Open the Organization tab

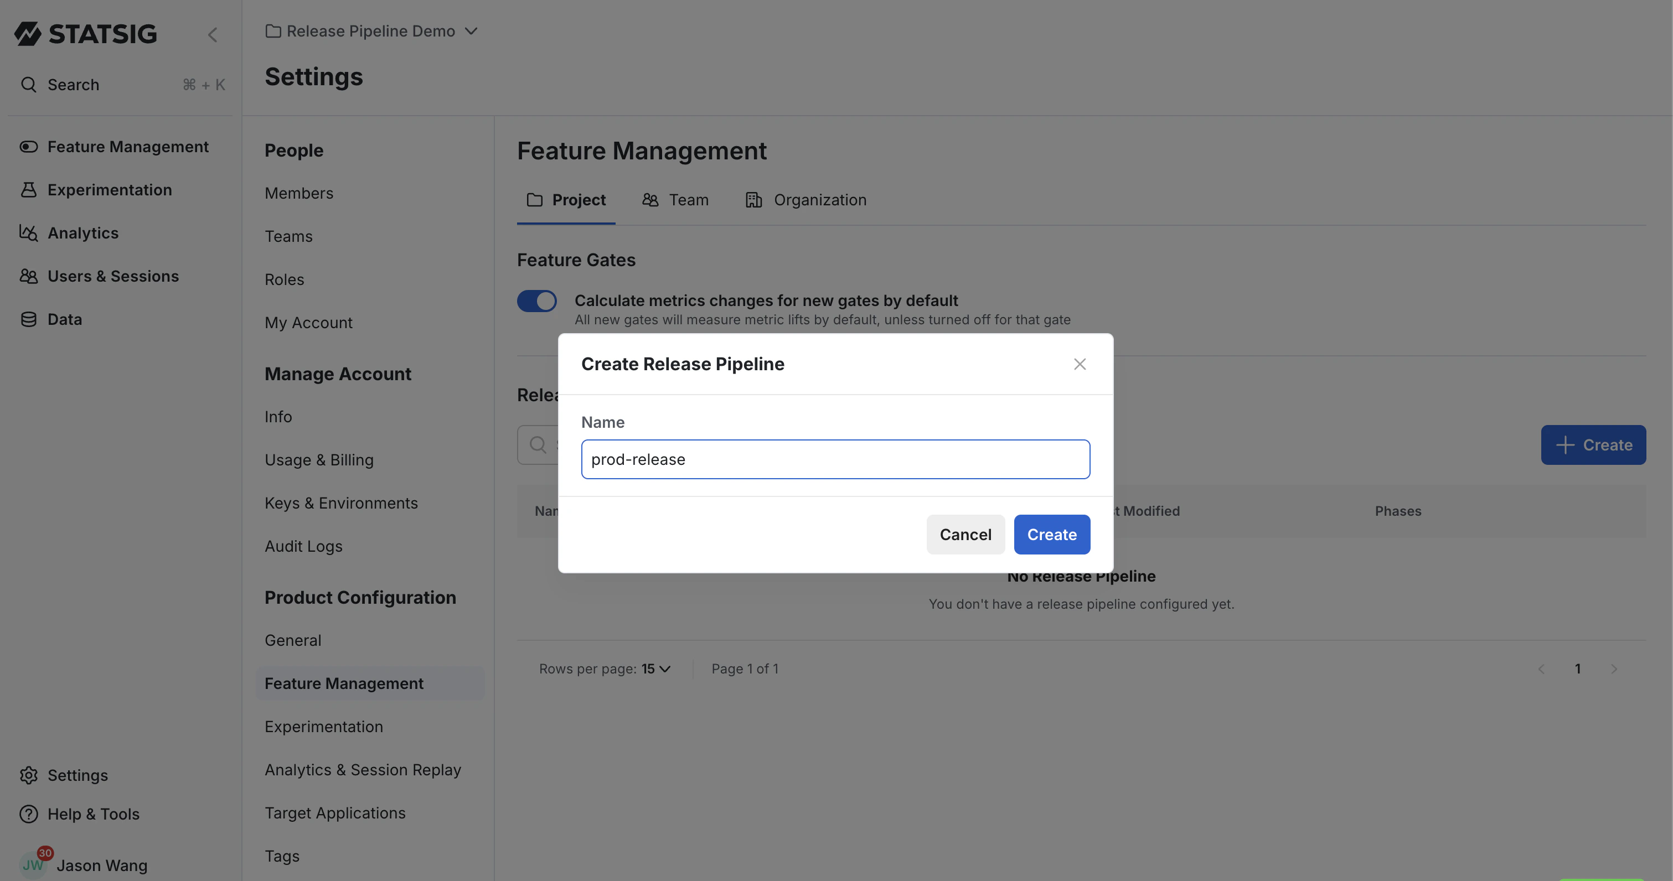[806, 199]
